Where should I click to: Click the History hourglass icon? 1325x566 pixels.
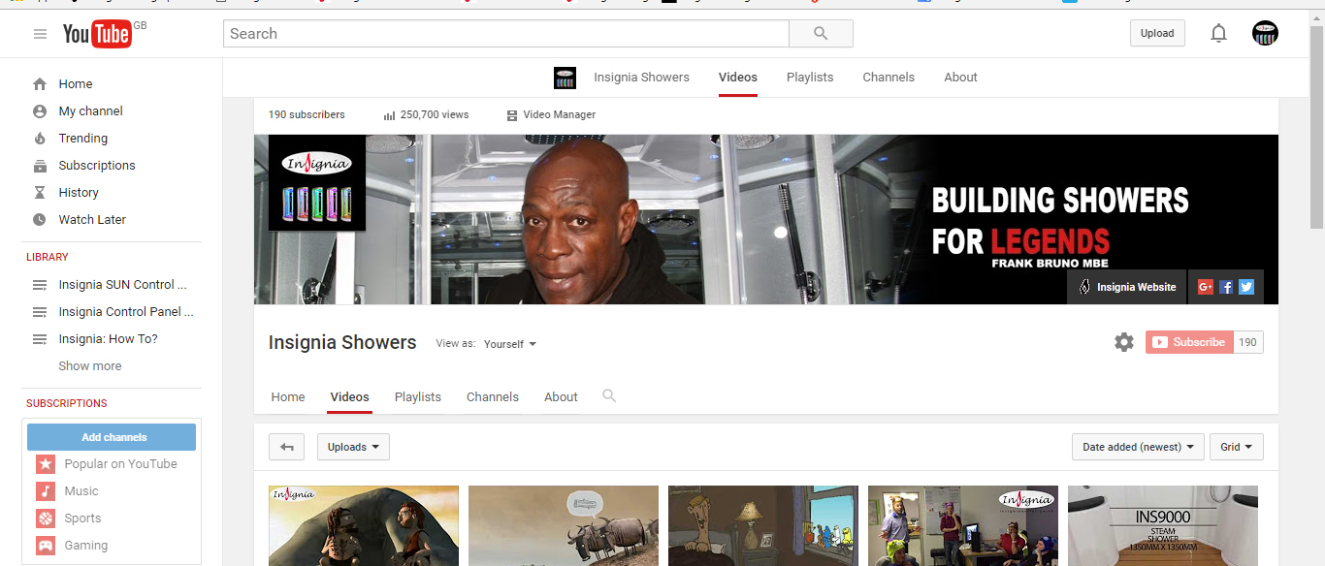pos(40,192)
